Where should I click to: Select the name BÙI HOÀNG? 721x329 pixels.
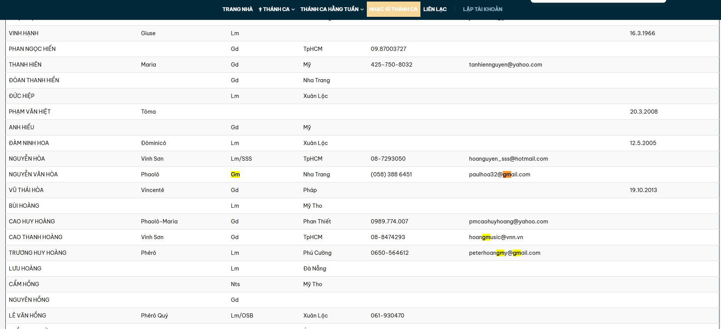pyautogui.click(x=24, y=206)
